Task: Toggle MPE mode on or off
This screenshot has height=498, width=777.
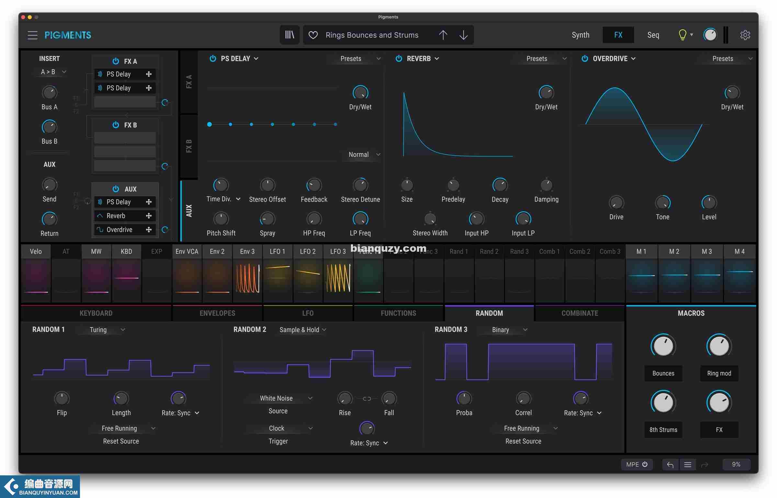Action: pos(636,465)
